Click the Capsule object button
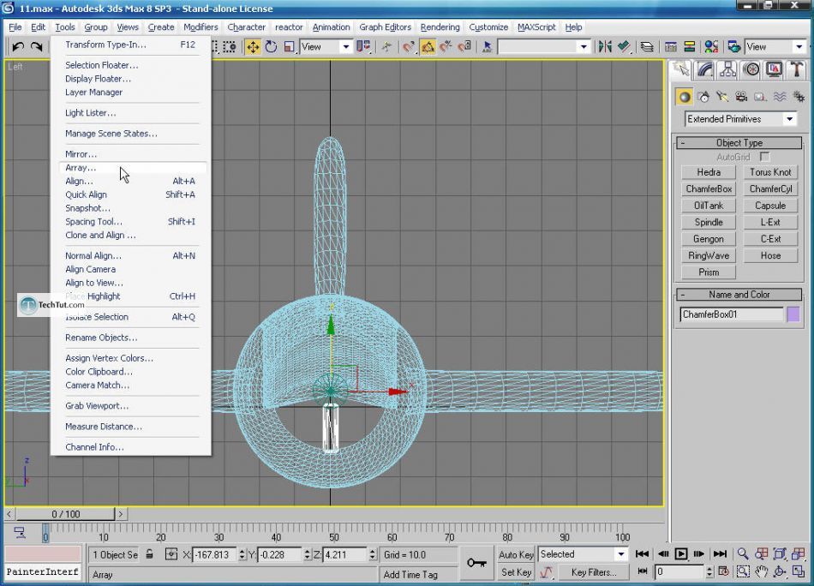 pyautogui.click(x=770, y=206)
